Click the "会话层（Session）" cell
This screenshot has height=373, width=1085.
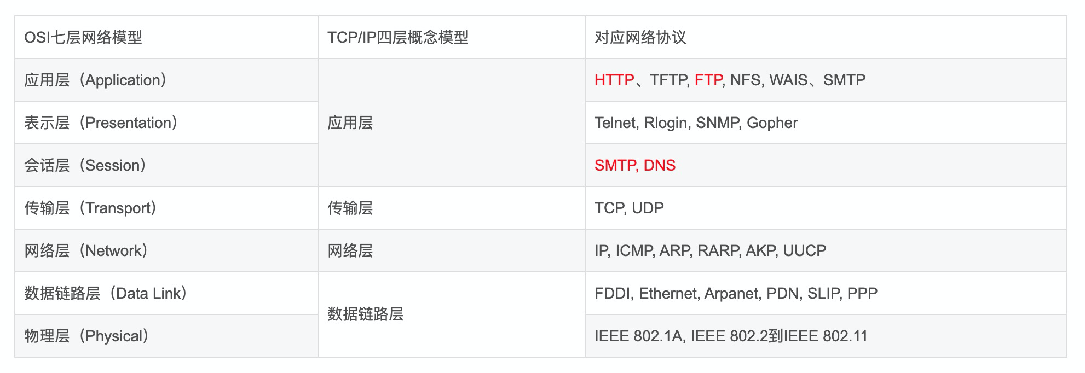[85, 165]
